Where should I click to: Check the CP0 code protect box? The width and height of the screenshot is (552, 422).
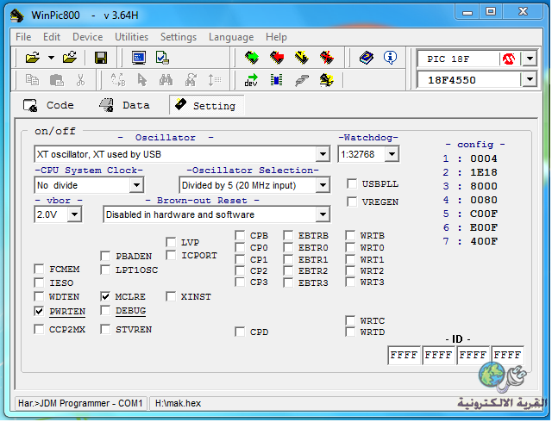pyautogui.click(x=240, y=247)
